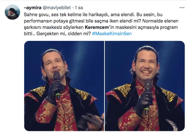Screen dimensions: 186x132
Task: Open the three-dot more options menu
Action: (x=182, y=8)
